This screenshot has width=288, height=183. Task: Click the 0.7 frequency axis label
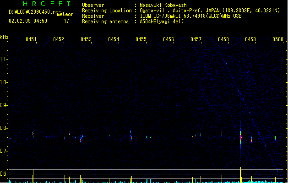tap(4, 151)
